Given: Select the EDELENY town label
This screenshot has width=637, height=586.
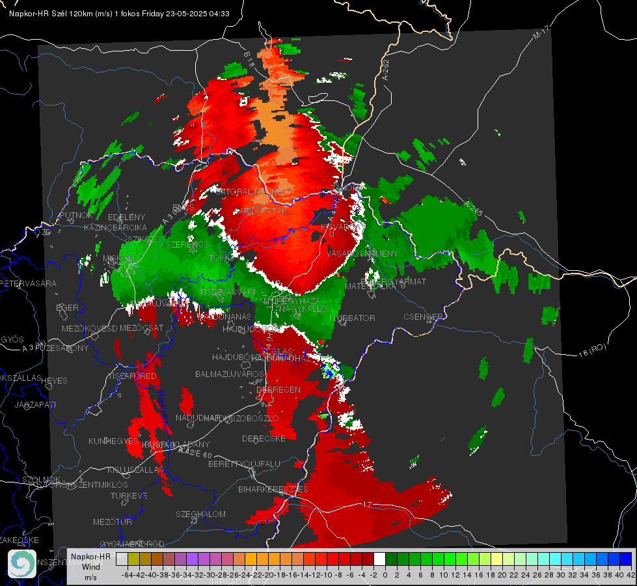Looking at the screenshot, I should point(126,217).
